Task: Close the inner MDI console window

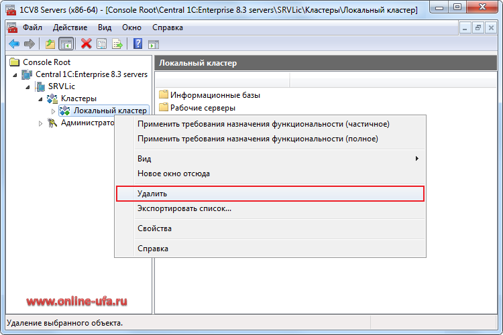Action: [491, 28]
